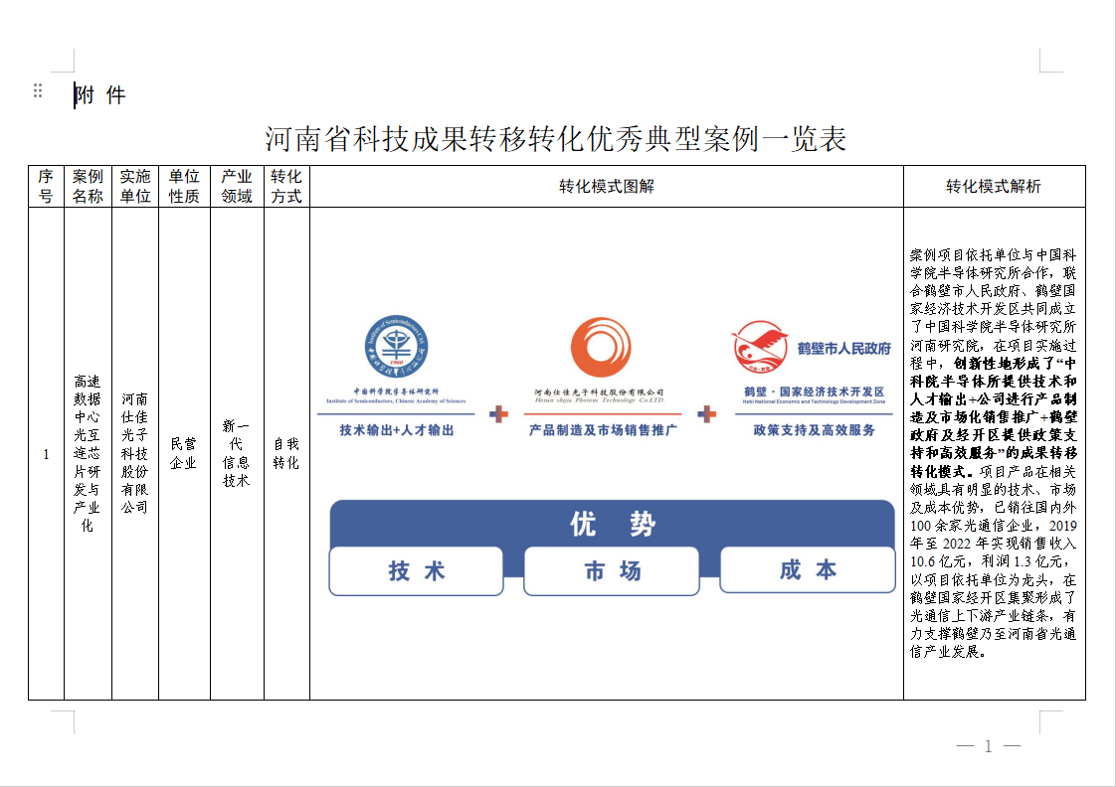Click the analysis paragraph starting 案例项目依托单位
The width and height of the screenshot is (1116, 787).
[x=994, y=453]
